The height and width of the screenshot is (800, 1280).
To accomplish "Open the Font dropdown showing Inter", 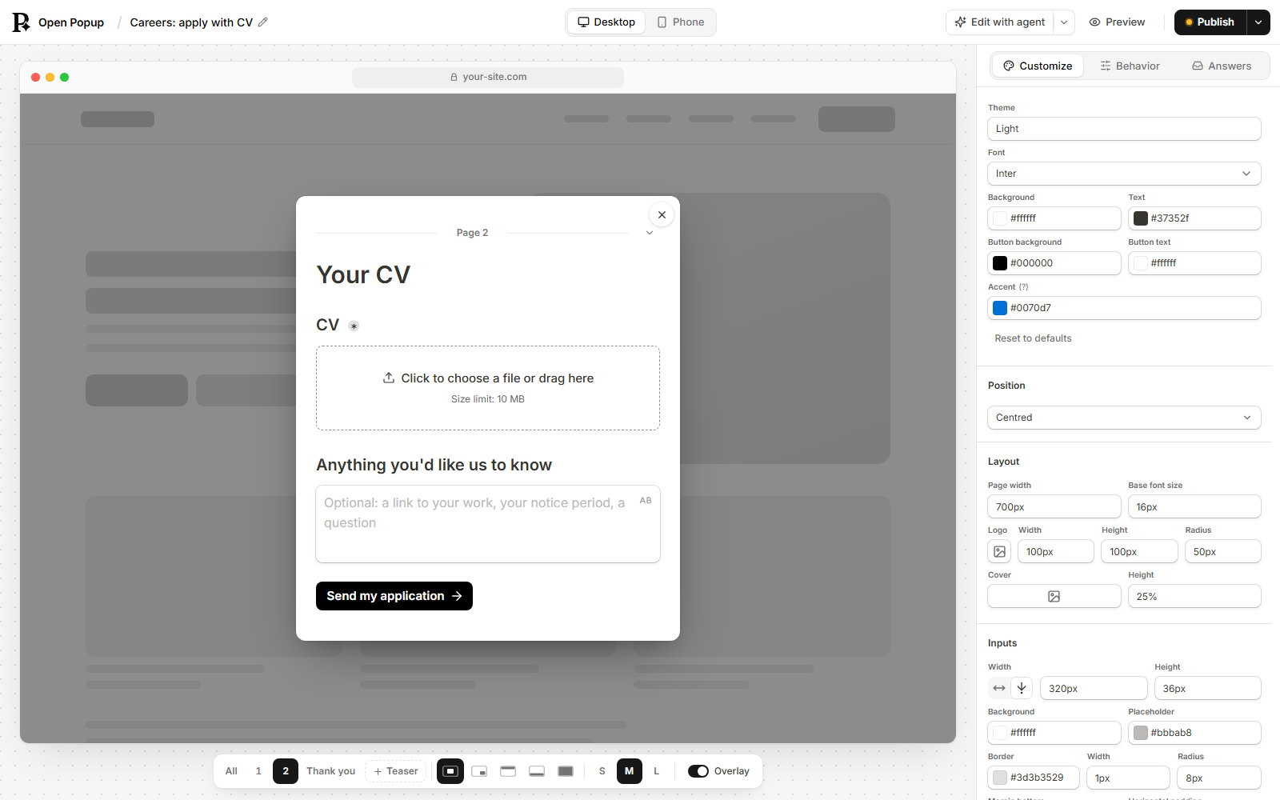I will coord(1124,174).
